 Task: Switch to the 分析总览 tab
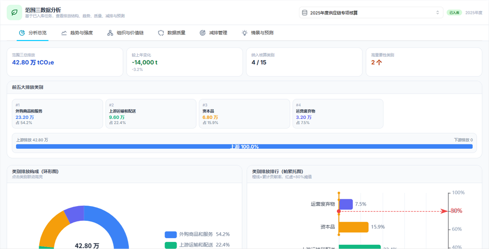point(33,33)
